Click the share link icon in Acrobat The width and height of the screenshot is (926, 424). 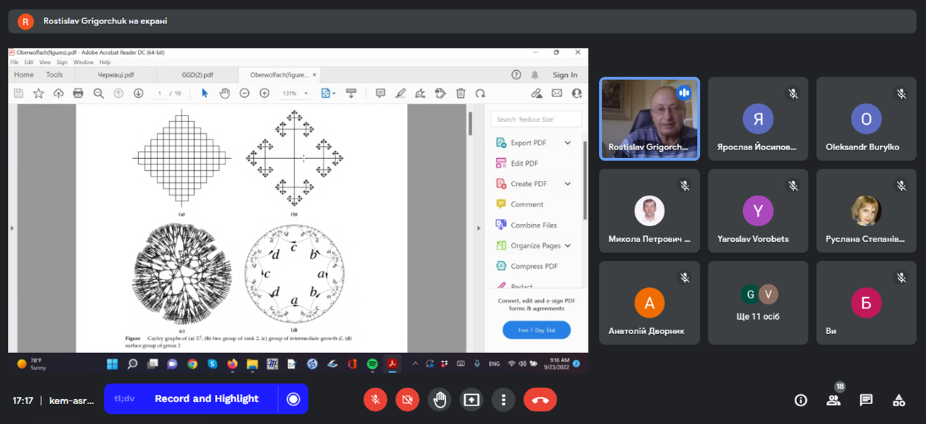coord(537,93)
